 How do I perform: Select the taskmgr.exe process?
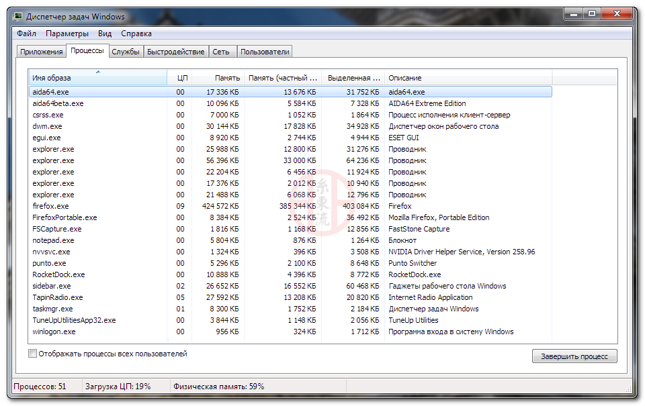(x=290, y=309)
